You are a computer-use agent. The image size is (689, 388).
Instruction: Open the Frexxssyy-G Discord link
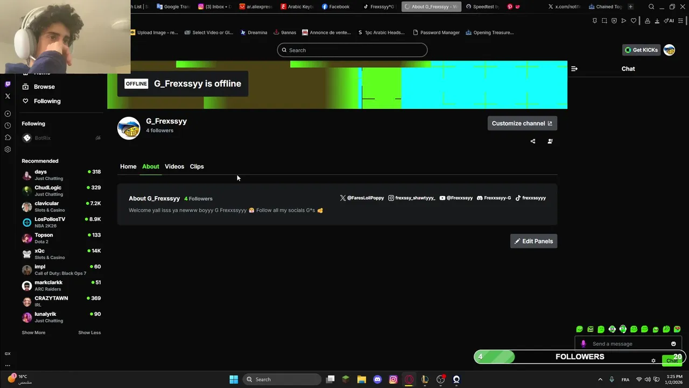(494, 198)
